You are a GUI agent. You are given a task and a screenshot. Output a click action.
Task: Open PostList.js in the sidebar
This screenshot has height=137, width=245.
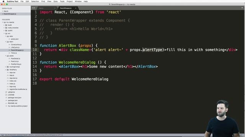click(15, 61)
